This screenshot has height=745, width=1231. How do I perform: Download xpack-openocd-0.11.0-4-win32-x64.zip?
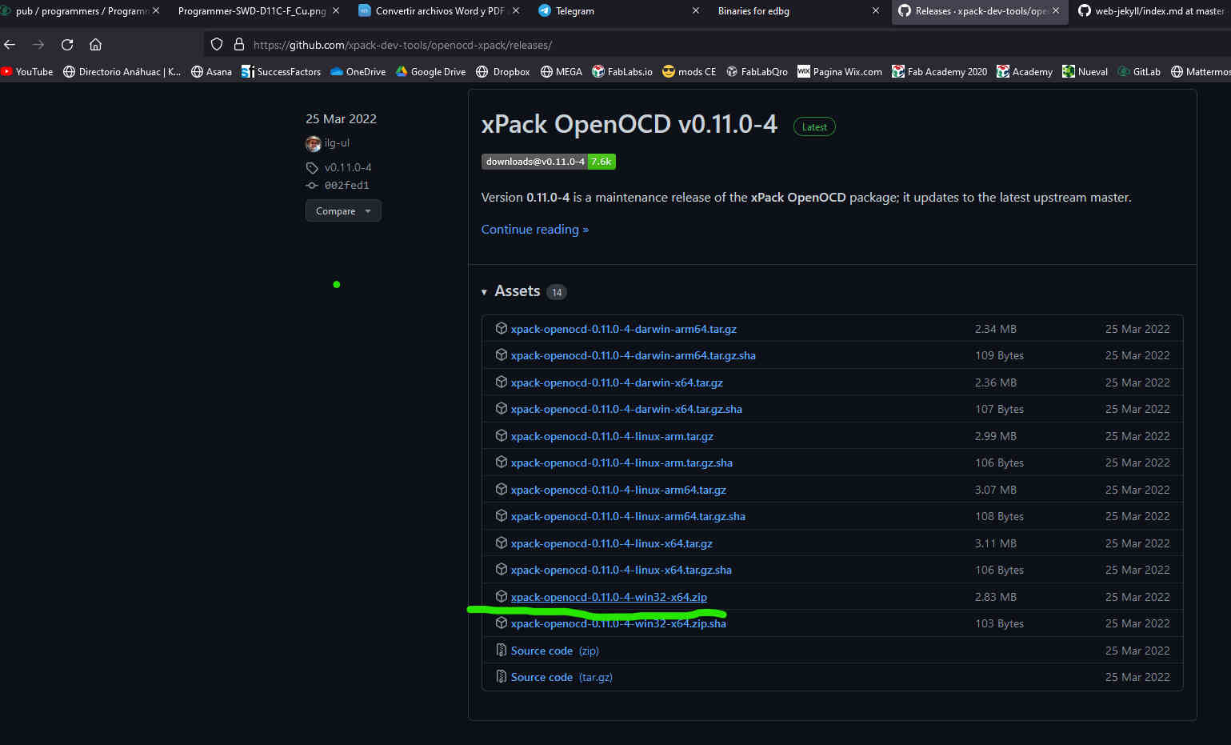click(609, 597)
